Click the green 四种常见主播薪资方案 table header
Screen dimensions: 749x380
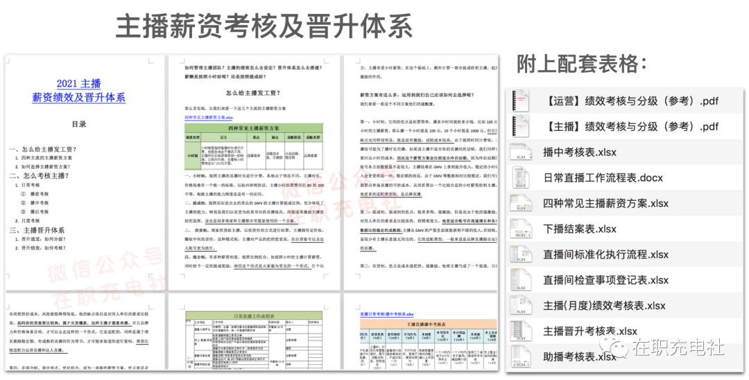click(x=254, y=129)
